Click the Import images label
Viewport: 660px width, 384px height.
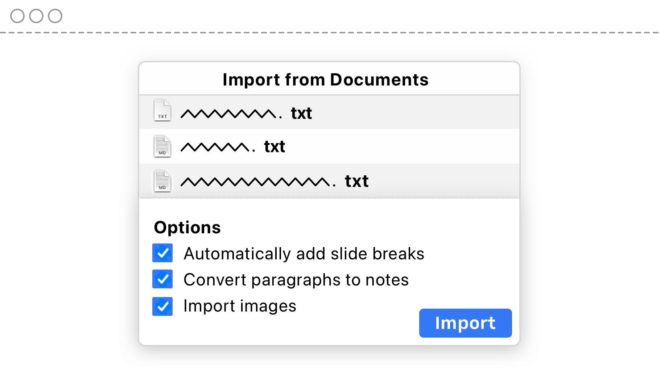pyautogui.click(x=240, y=306)
